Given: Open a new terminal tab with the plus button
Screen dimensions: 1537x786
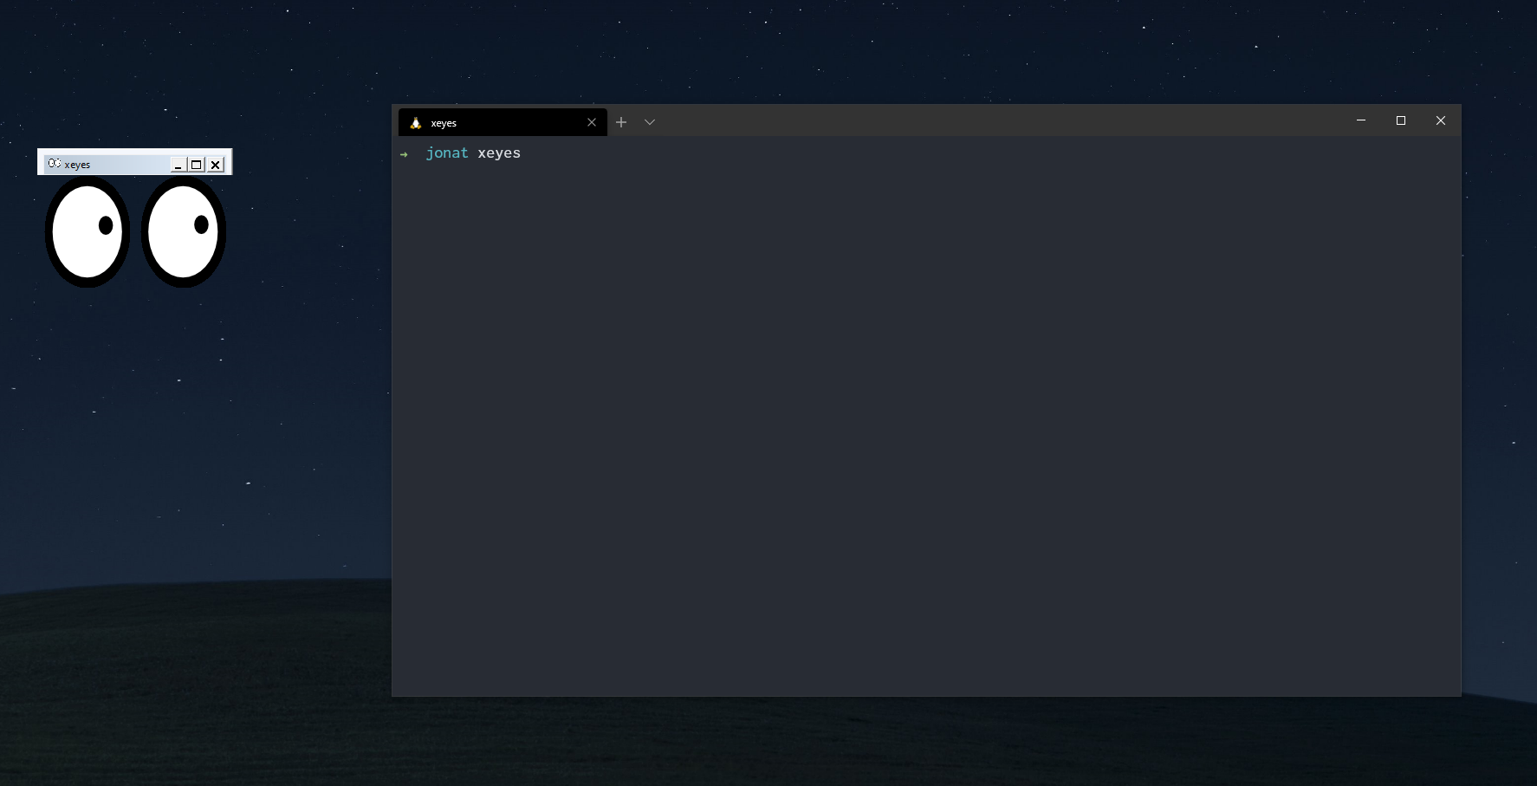Looking at the screenshot, I should (621, 122).
